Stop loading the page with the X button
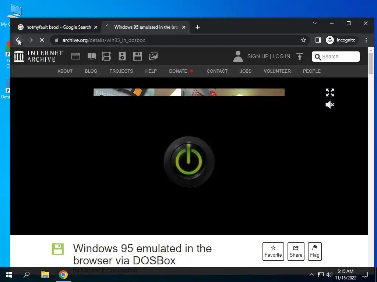The height and width of the screenshot is (282, 377). tap(42, 40)
